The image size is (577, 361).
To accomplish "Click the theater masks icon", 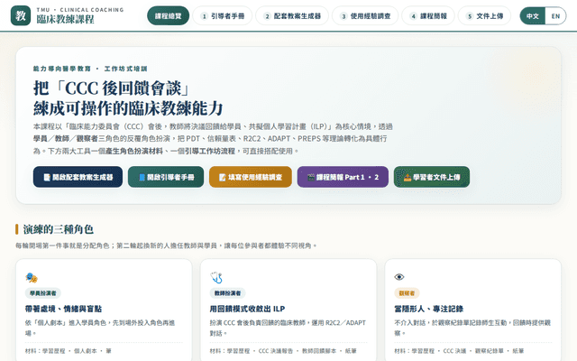I will pos(32,277).
